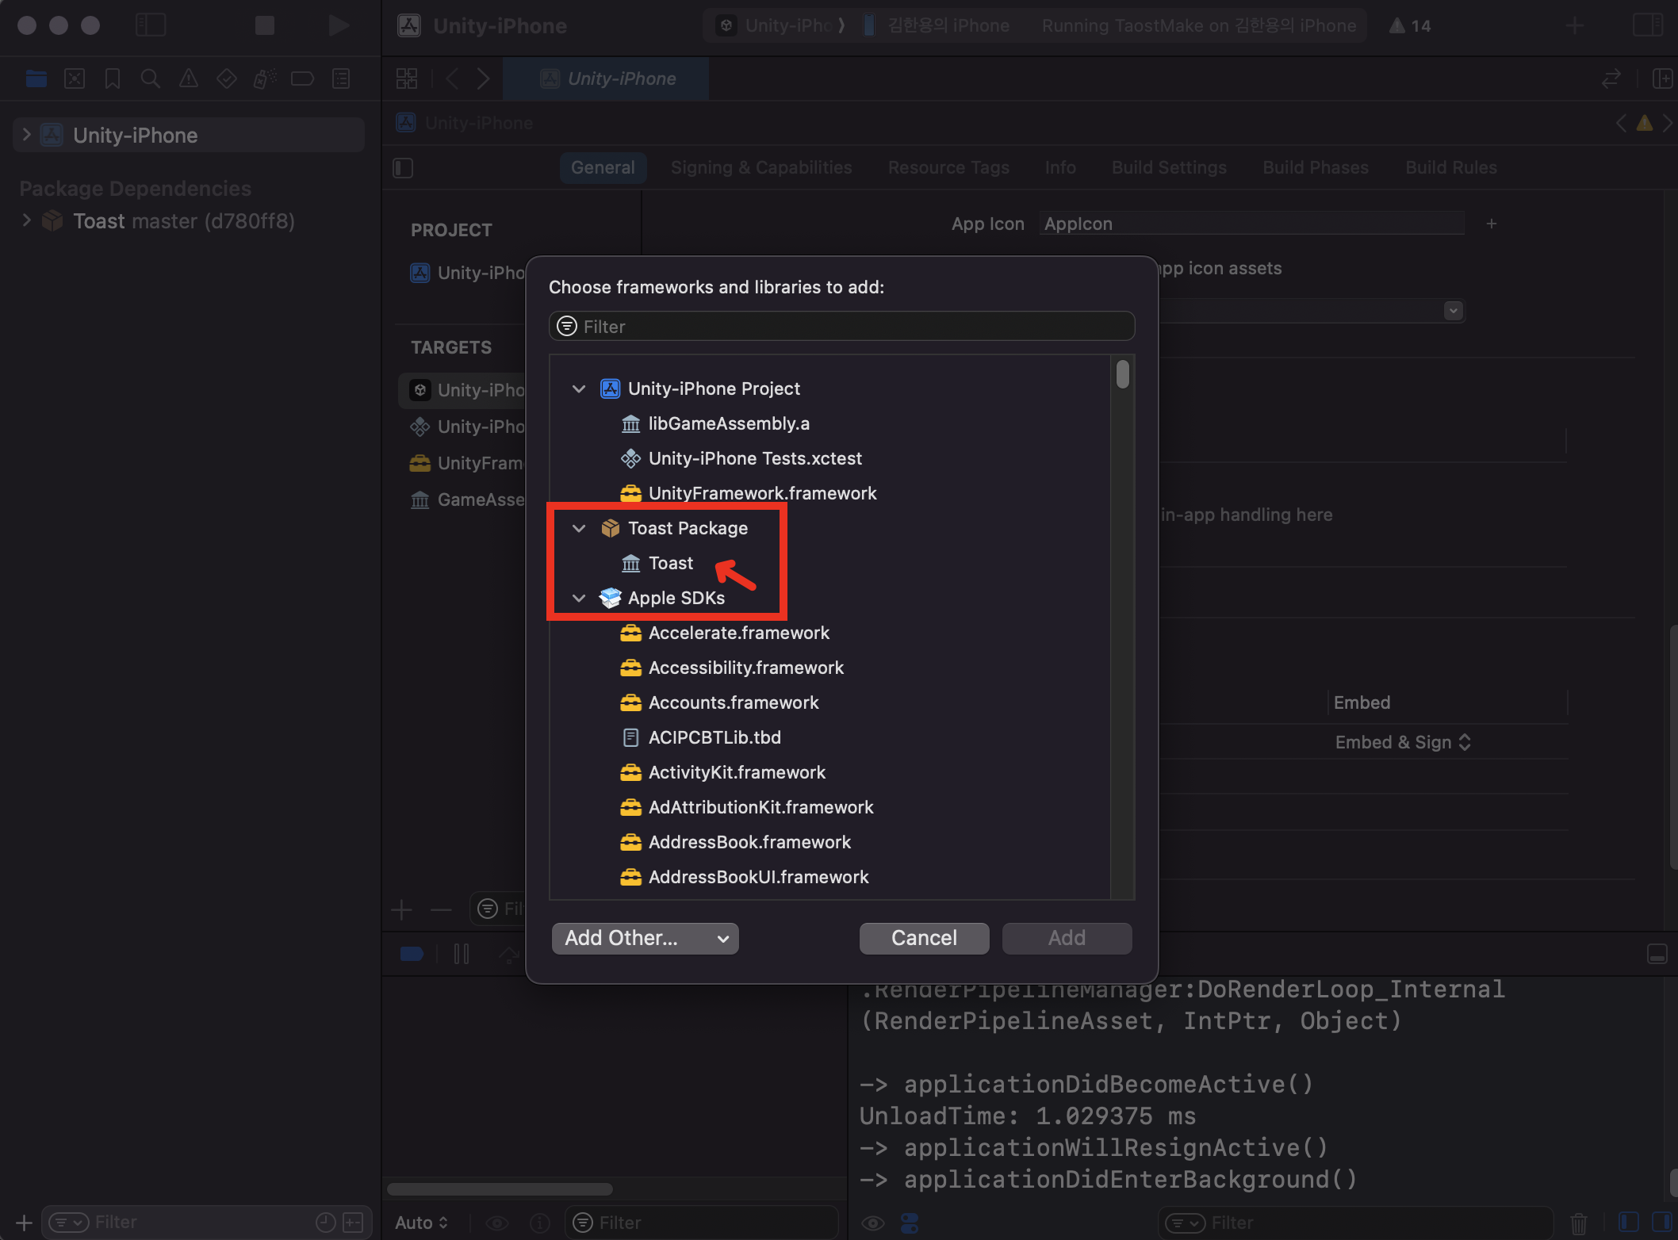Click trash icon to clear console
This screenshot has width=1678, height=1240.
1579,1223
